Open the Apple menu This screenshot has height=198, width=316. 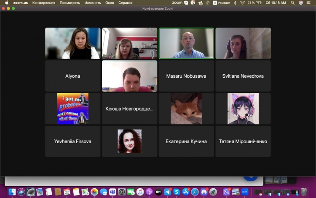[7, 3]
